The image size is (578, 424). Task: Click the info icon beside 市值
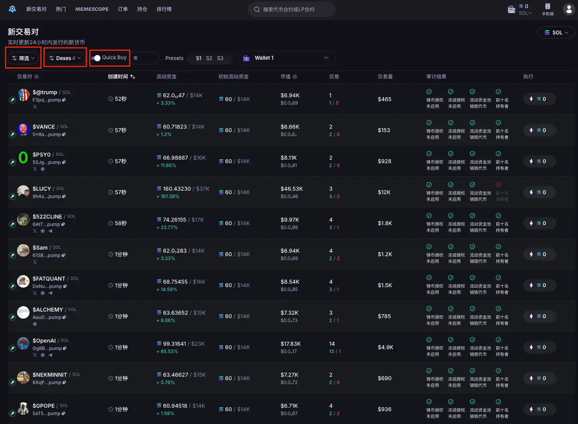pyautogui.click(x=295, y=77)
